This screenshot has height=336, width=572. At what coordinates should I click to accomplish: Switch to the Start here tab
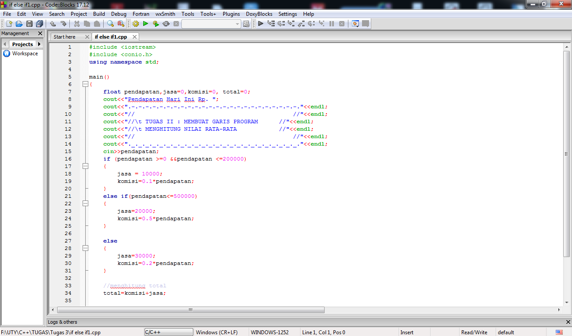click(65, 37)
